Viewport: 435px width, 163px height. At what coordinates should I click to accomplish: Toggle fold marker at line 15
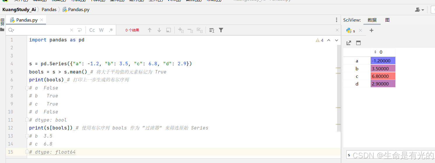click(x=27, y=152)
